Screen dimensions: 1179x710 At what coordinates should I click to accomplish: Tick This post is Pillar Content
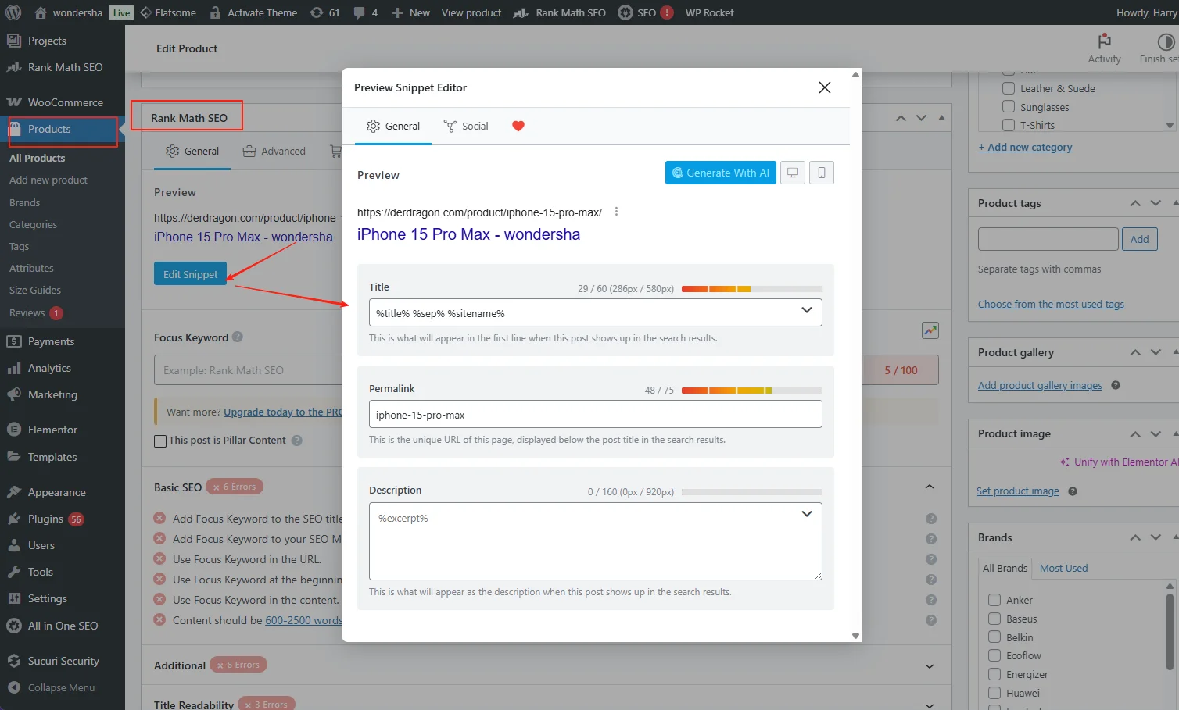pyautogui.click(x=160, y=441)
